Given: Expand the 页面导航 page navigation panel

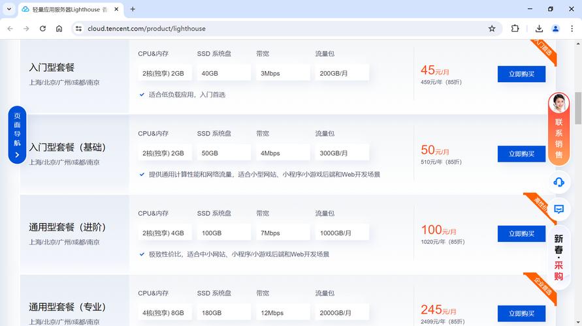Looking at the screenshot, I should coord(17,134).
